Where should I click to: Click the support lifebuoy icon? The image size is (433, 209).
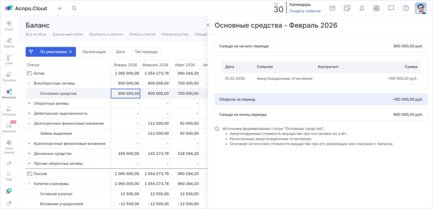click(376, 9)
